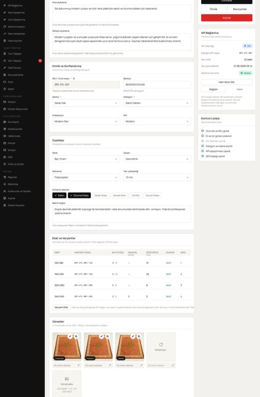
Task: Go to Ana Sayfa in the sidebar
Action: [x=13, y=122]
